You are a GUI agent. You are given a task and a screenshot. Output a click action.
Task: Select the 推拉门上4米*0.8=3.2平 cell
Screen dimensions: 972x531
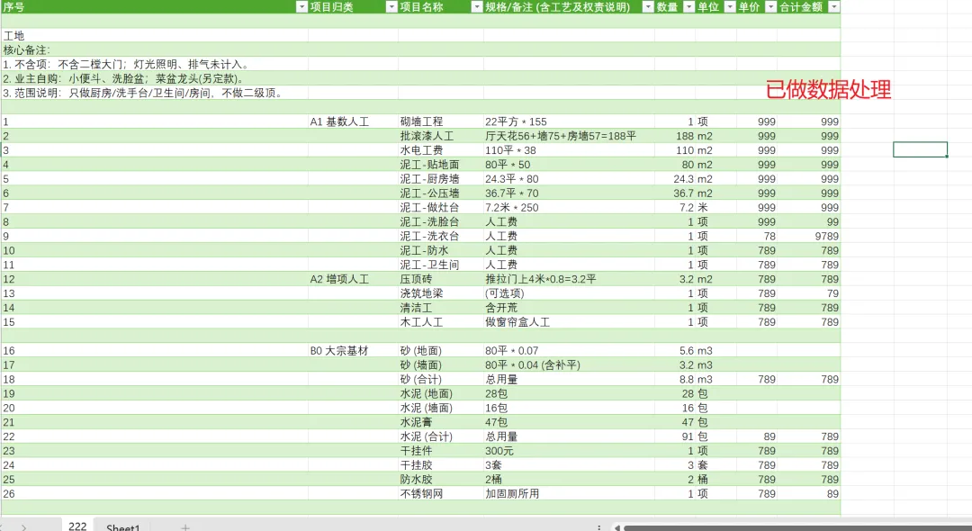pyautogui.click(x=569, y=279)
